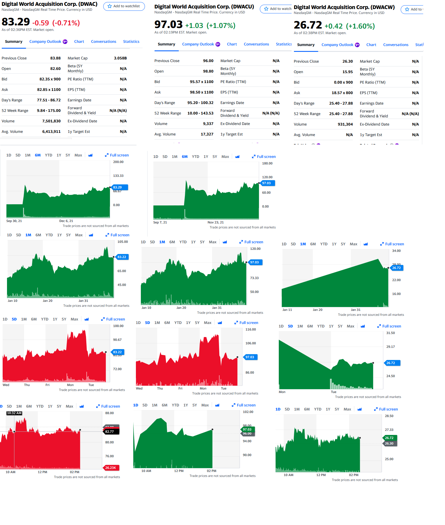Open the DWAC Conversations tab
Screen dimensions: 445x525
click(x=104, y=42)
